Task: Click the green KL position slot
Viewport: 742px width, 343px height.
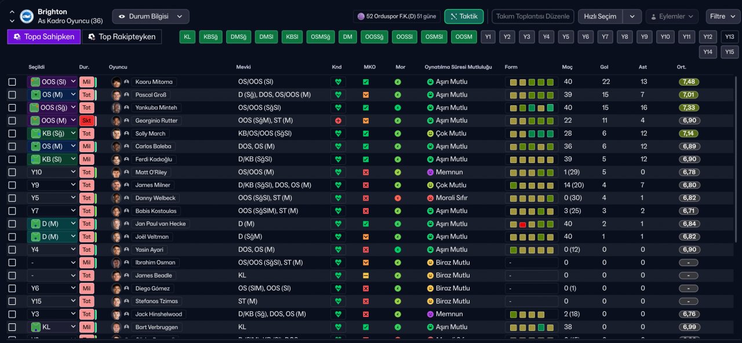Action: point(187,37)
